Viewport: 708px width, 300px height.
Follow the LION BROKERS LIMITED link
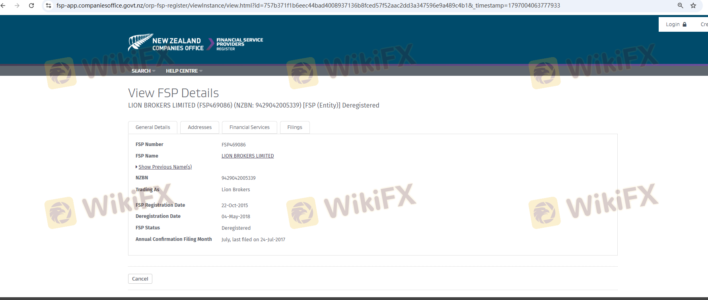[x=247, y=156]
